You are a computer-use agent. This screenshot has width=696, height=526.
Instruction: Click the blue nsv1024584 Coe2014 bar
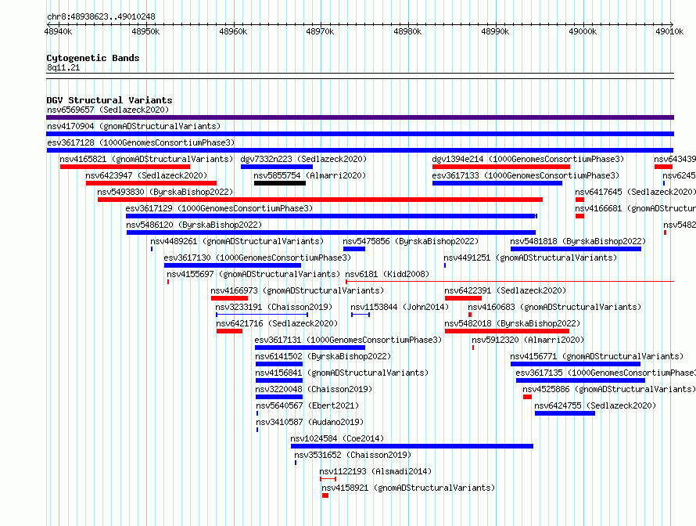tap(412, 446)
